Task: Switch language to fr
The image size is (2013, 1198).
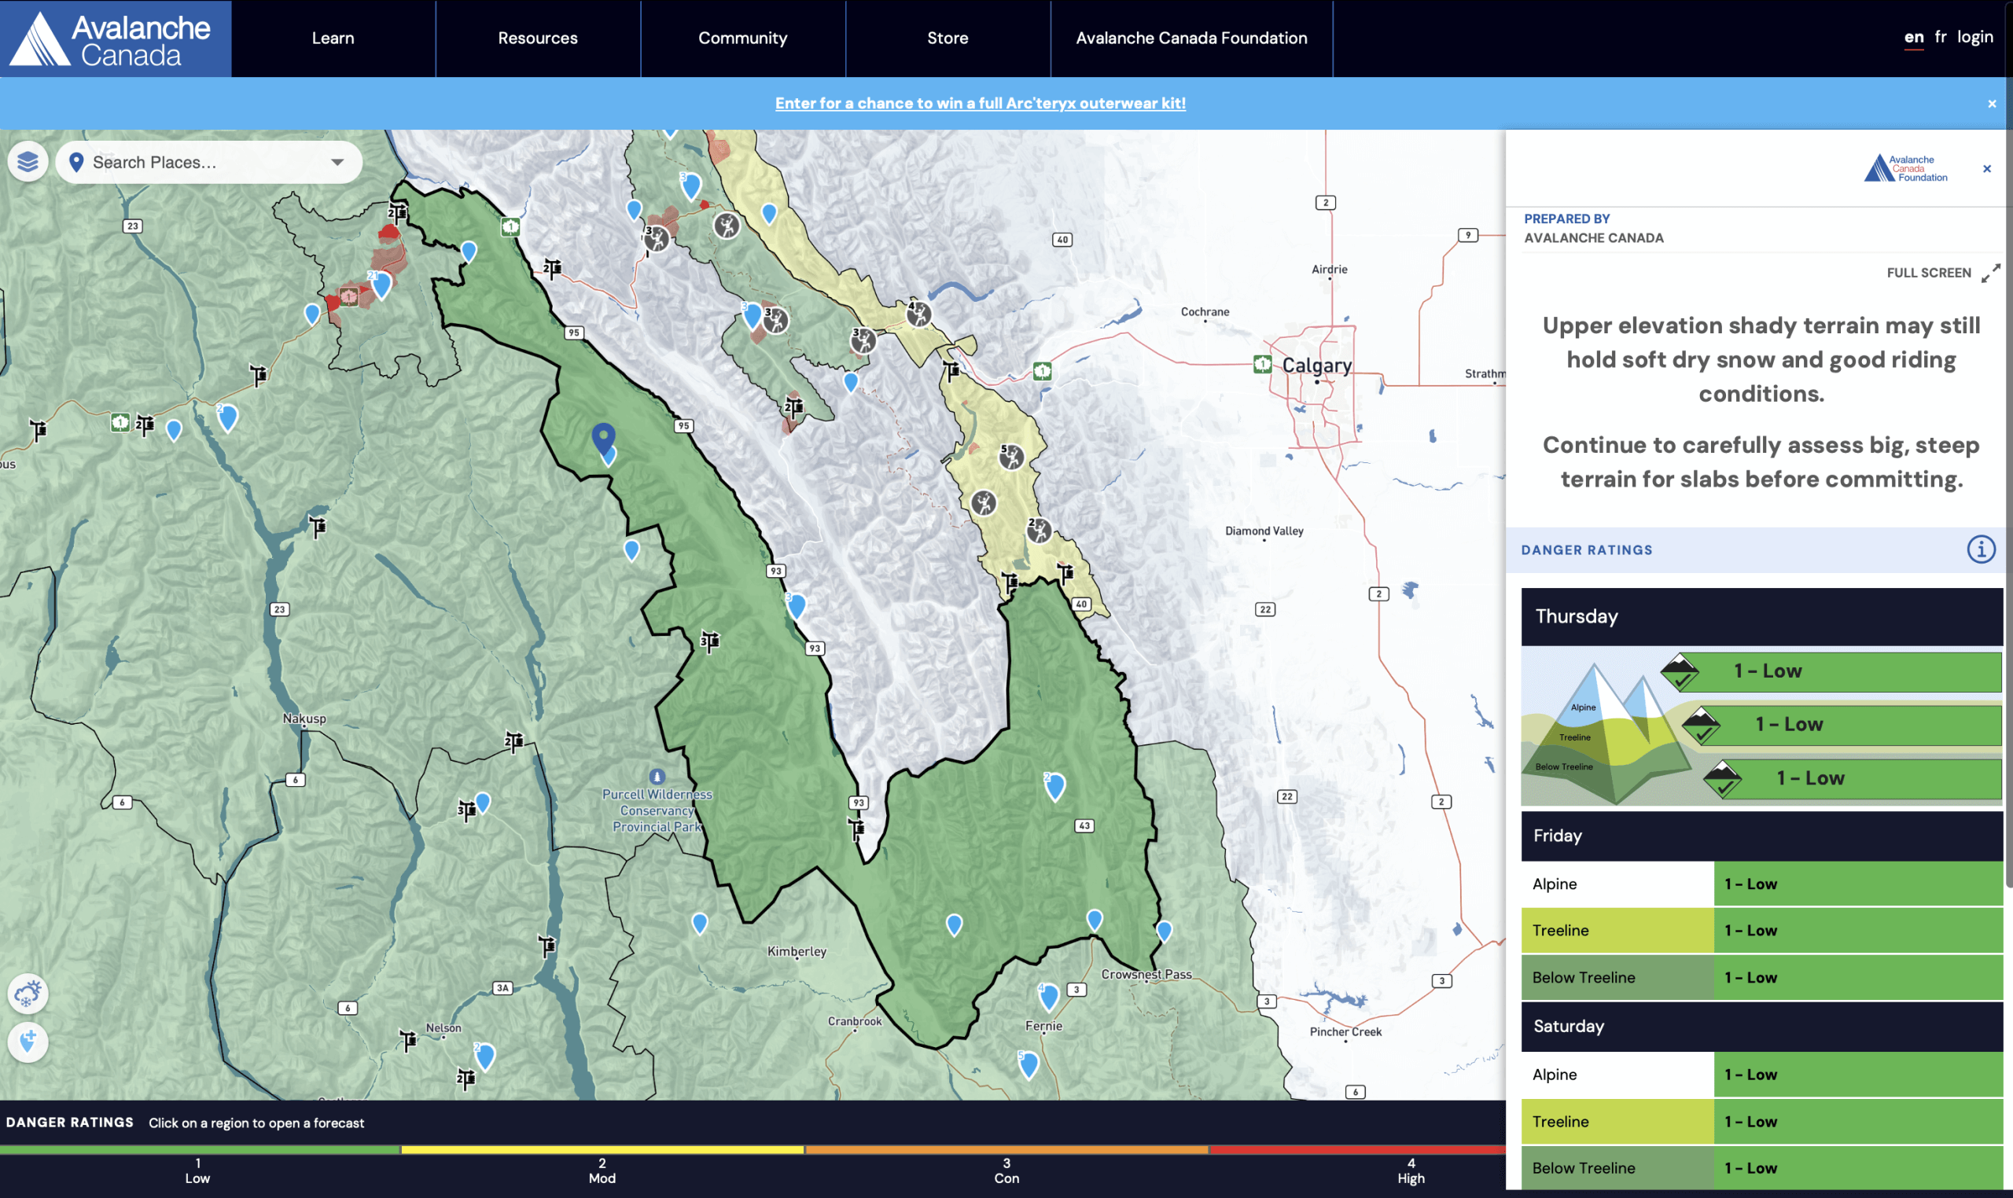Action: click(1941, 37)
